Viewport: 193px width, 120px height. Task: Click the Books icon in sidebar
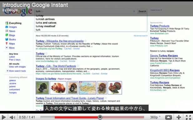pos(7,39)
